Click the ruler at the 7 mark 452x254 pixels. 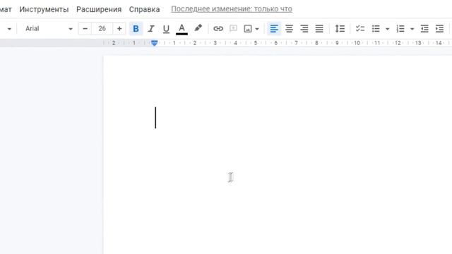click(x=296, y=43)
